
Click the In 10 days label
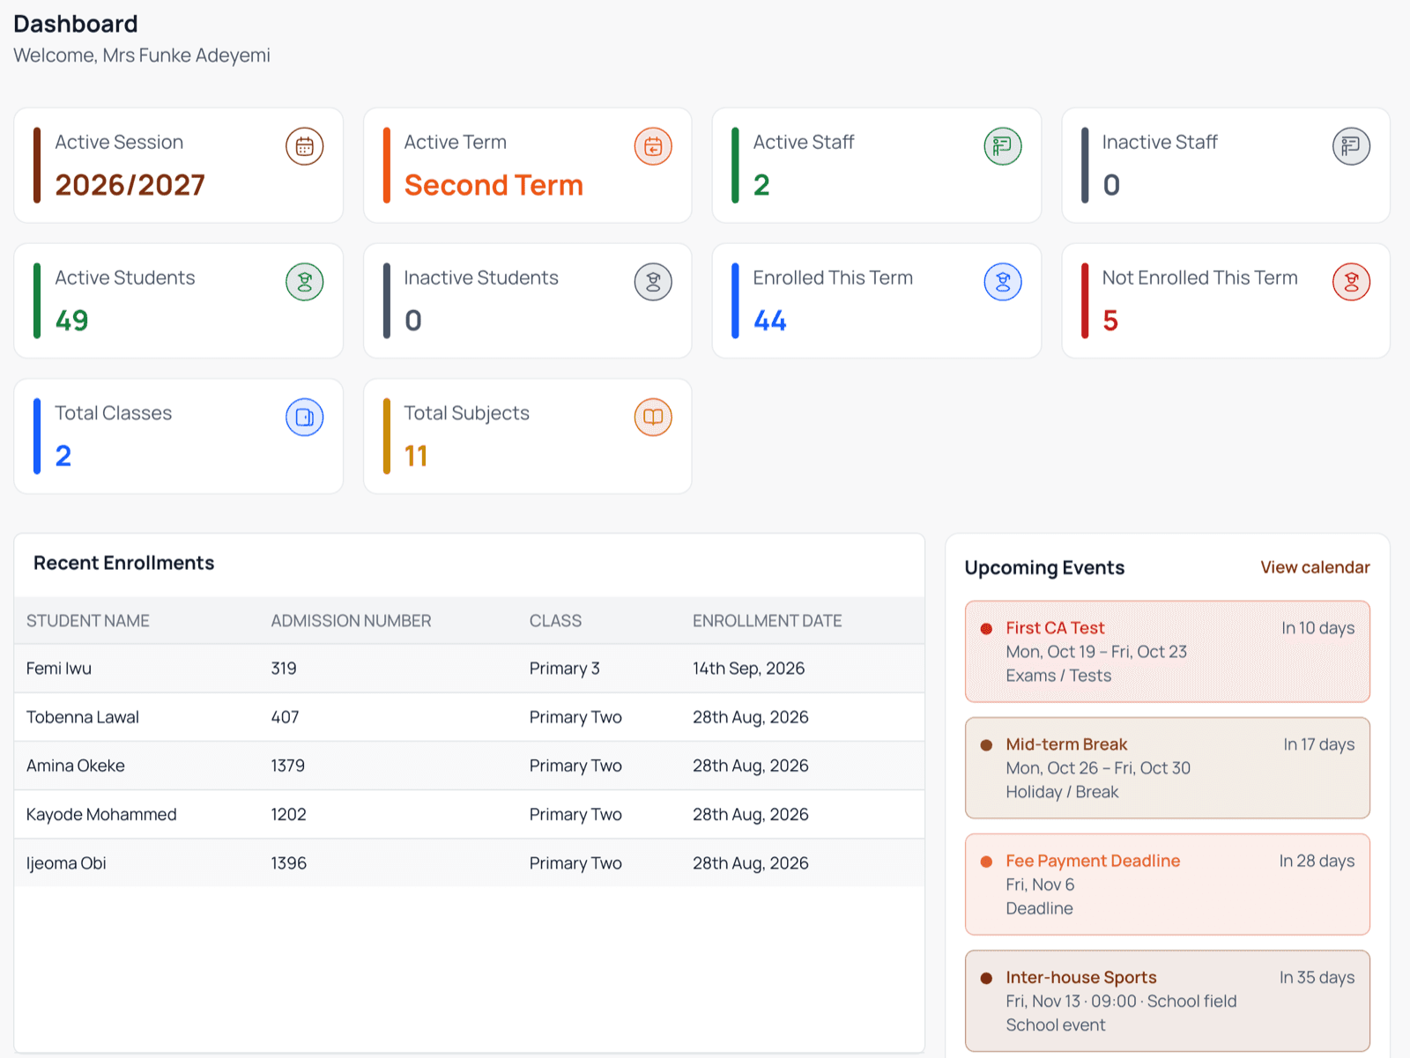[x=1318, y=628]
